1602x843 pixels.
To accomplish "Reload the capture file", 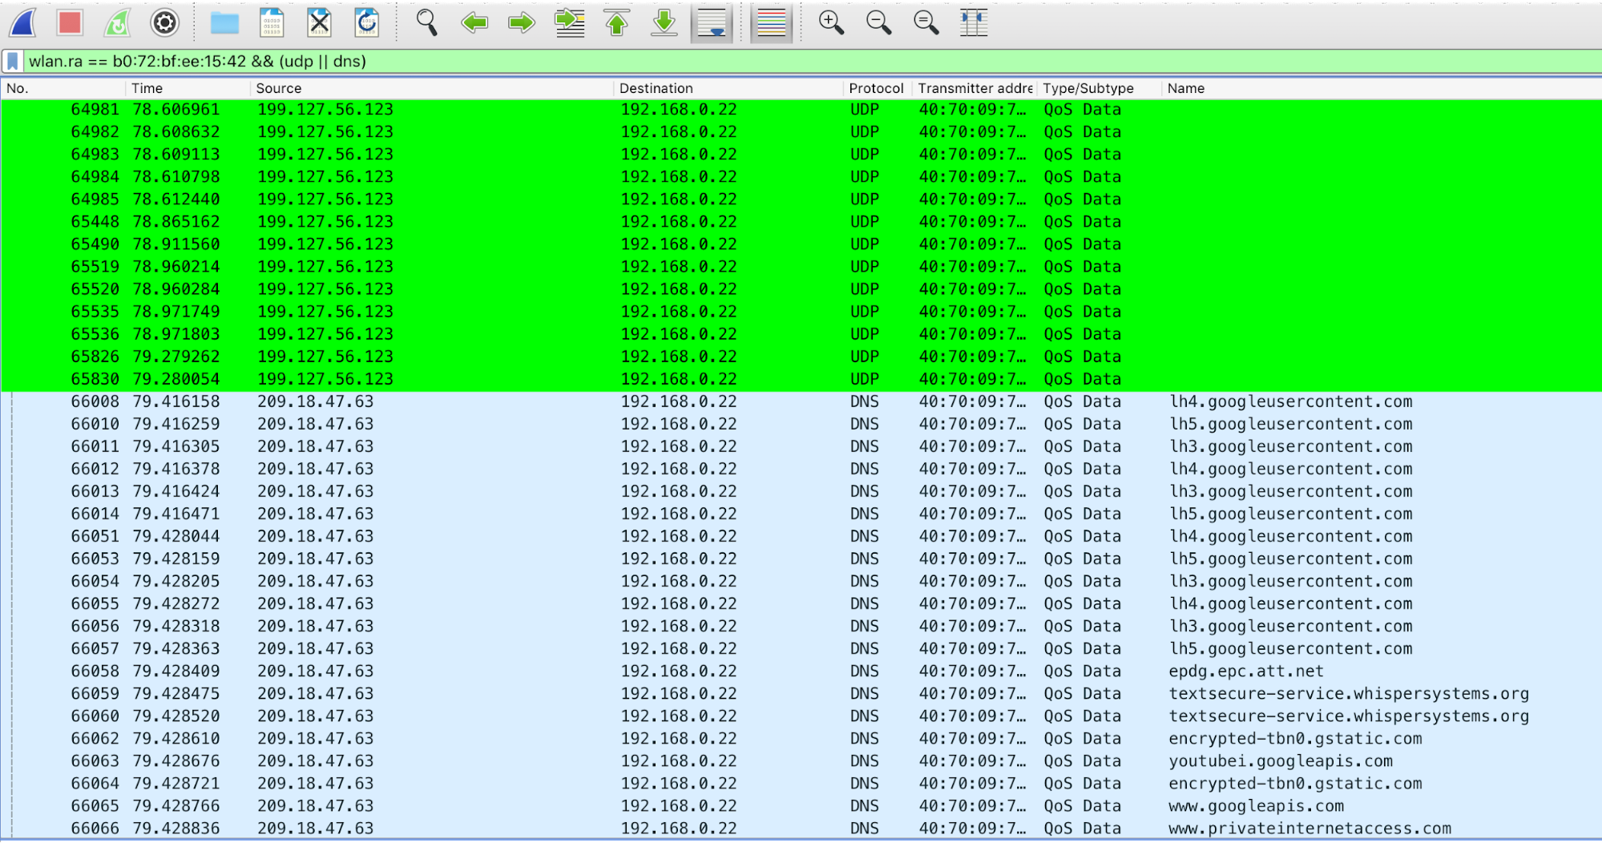I will tap(367, 23).
